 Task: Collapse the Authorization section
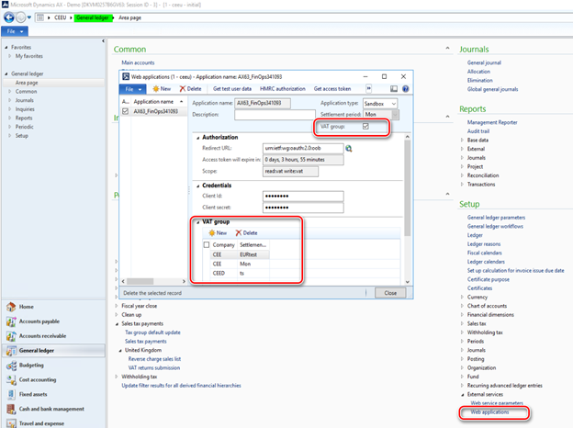tap(198, 138)
